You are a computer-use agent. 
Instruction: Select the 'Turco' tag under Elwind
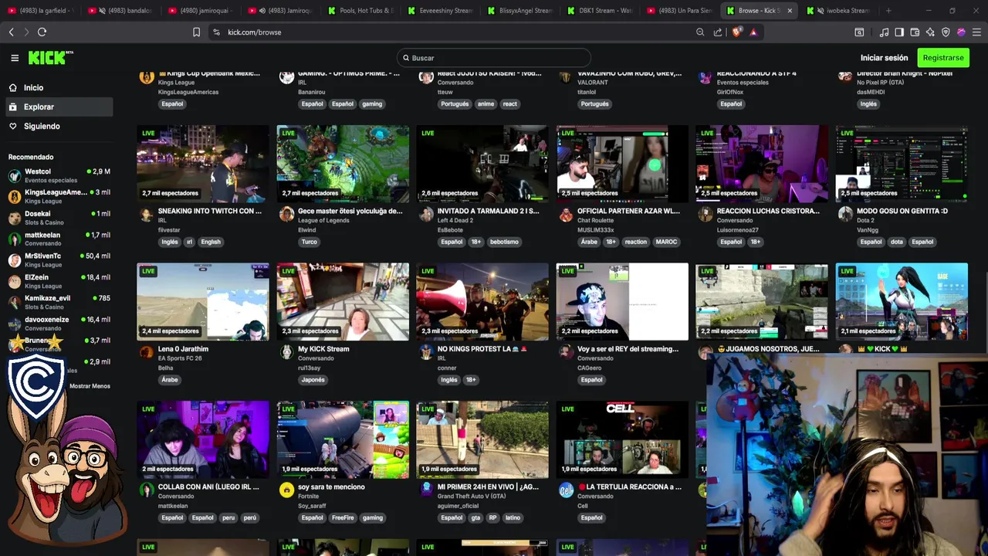[310, 242]
